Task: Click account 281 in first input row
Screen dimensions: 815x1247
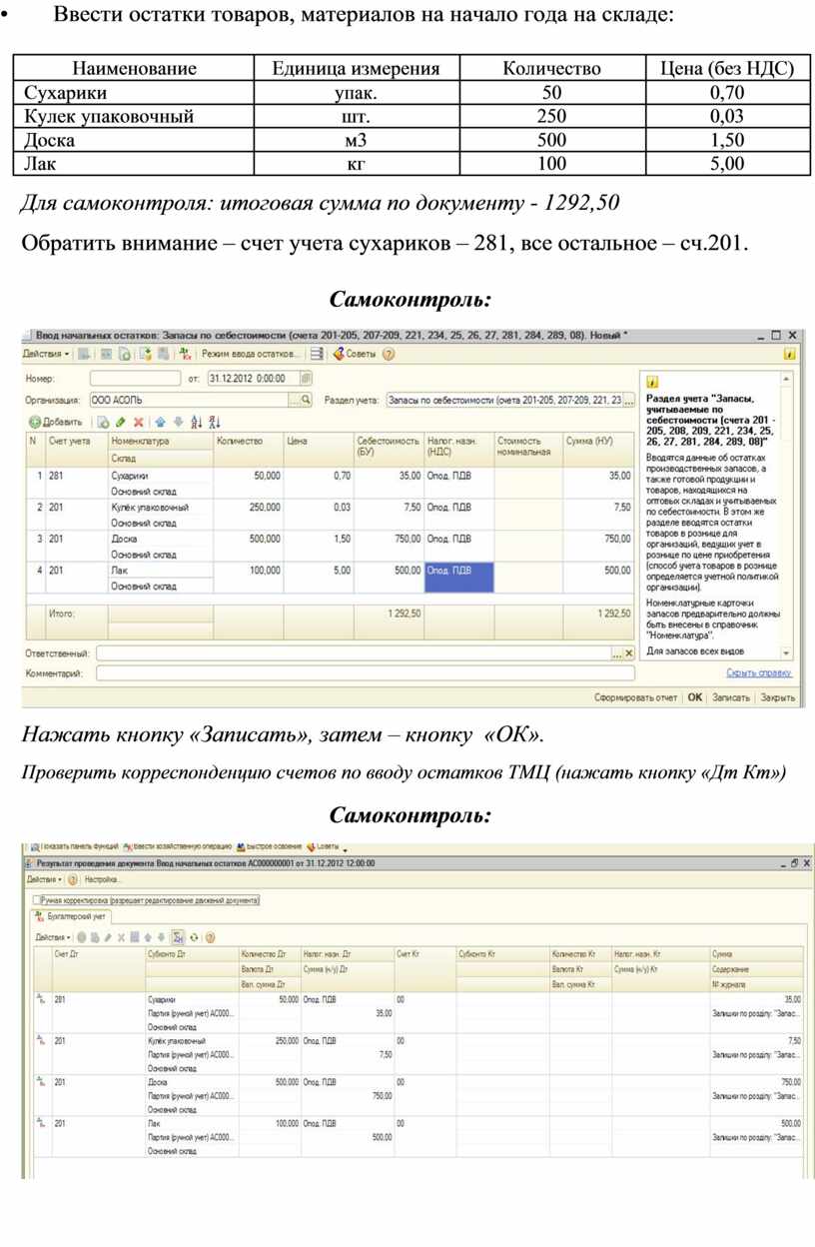Action: 56,477
